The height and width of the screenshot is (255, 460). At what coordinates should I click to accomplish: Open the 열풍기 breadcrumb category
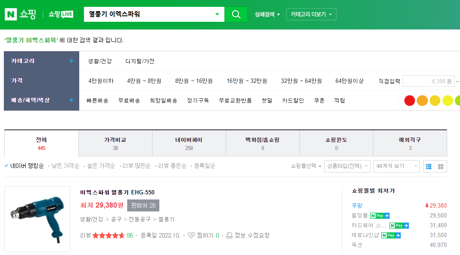pos(166,219)
